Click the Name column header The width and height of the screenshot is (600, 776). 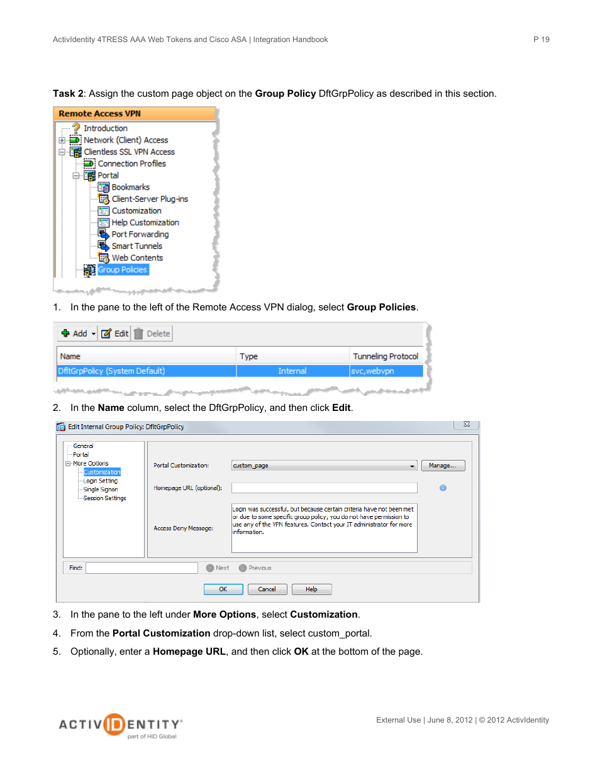click(x=147, y=356)
